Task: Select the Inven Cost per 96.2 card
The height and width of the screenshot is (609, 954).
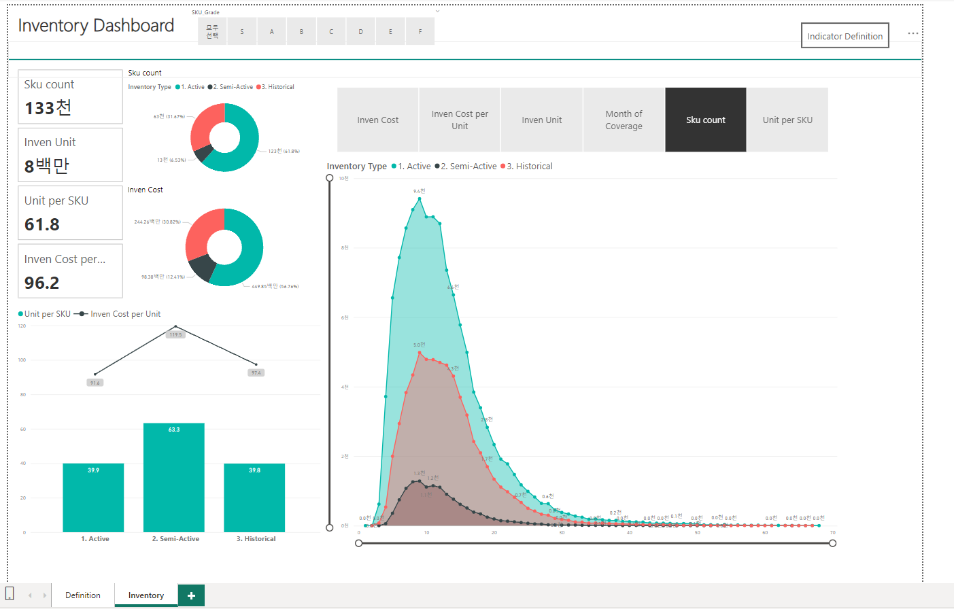Action: point(70,271)
